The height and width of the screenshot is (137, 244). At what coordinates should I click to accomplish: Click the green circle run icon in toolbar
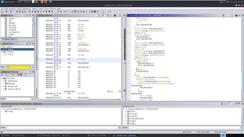[92, 12]
